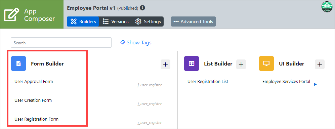The height and width of the screenshot is (129, 335).
Task: Open User Creation Form
Action: click(33, 100)
